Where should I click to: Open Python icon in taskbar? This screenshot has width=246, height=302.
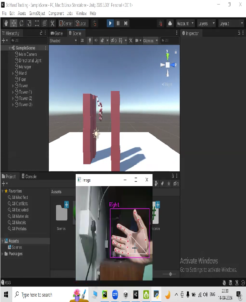[156, 294]
